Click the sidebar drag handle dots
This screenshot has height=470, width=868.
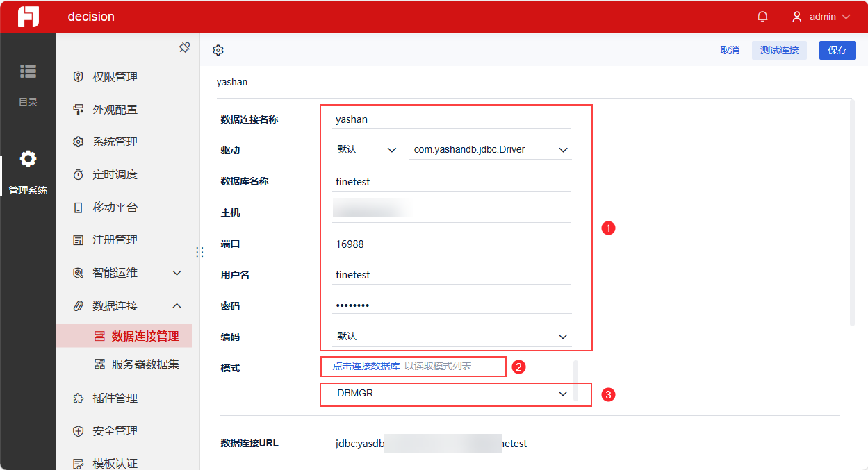click(199, 252)
